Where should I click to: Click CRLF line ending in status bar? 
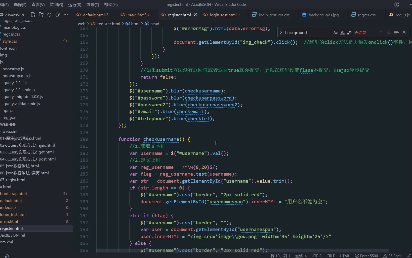point(331,256)
